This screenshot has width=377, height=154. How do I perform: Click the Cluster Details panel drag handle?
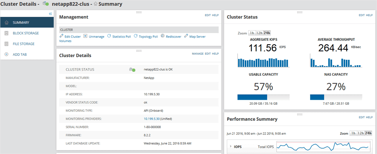pyautogui.click(x=139, y=50)
